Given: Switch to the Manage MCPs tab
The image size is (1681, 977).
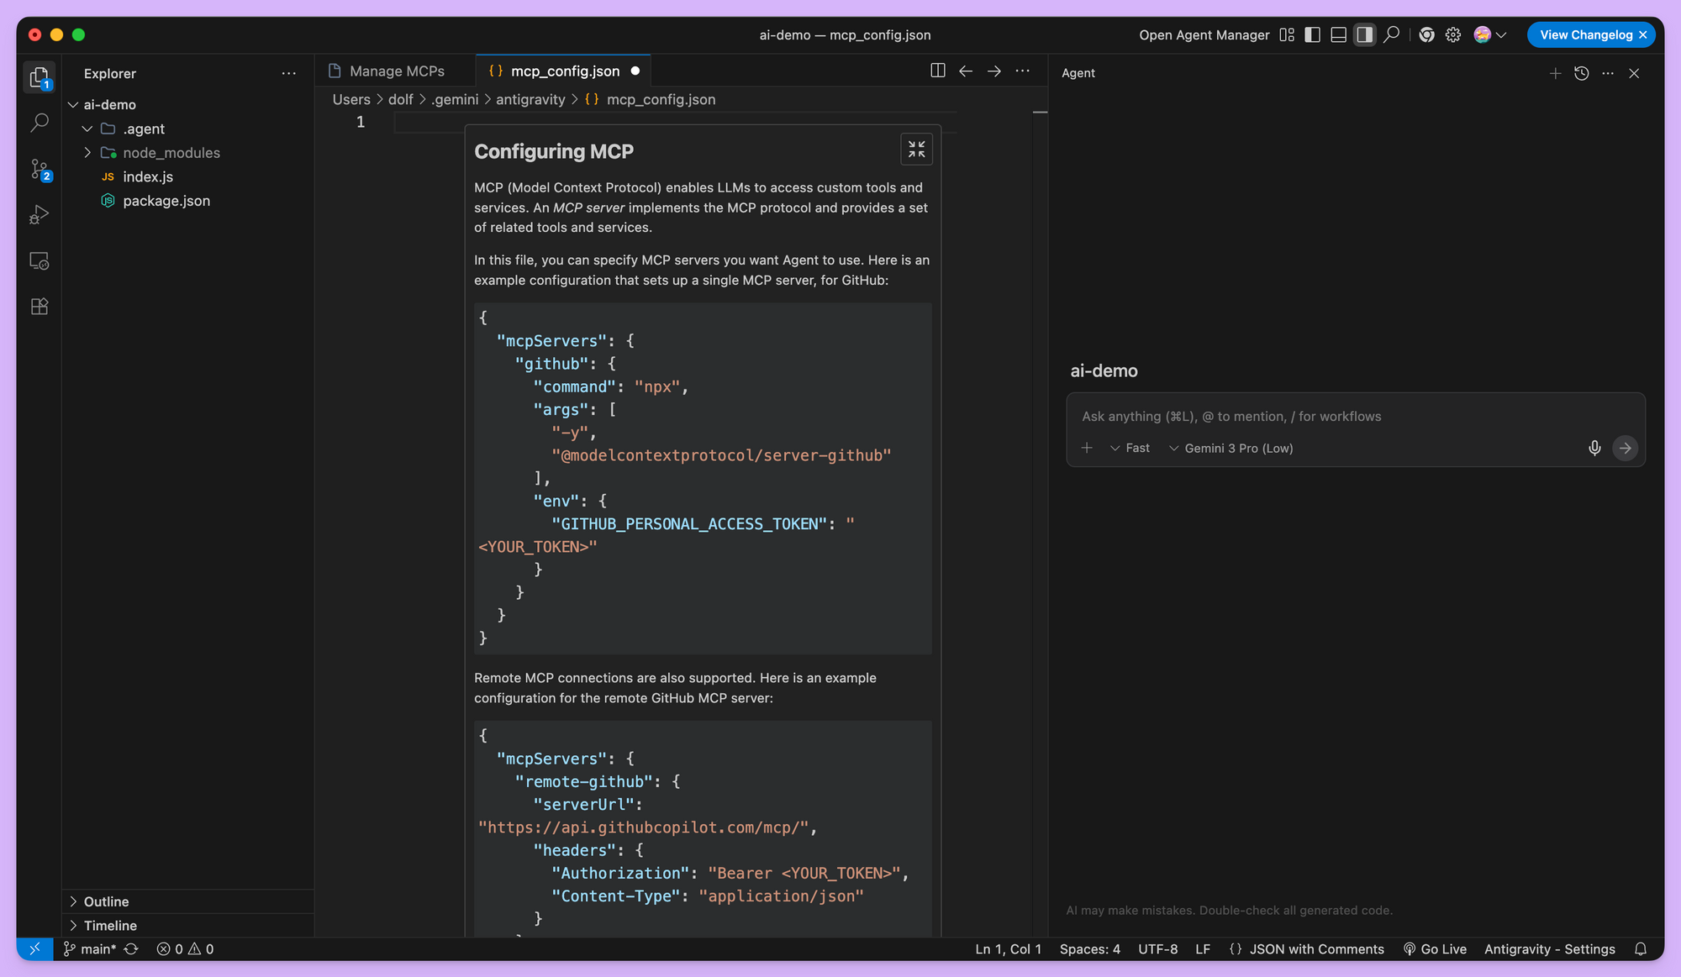Looking at the screenshot, I should [x=396, y=71].
